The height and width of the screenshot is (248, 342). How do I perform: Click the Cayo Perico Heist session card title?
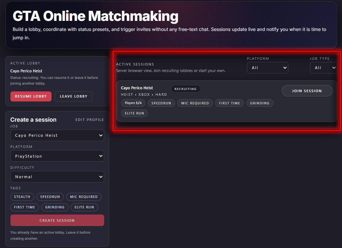click(x=137, y=88)
